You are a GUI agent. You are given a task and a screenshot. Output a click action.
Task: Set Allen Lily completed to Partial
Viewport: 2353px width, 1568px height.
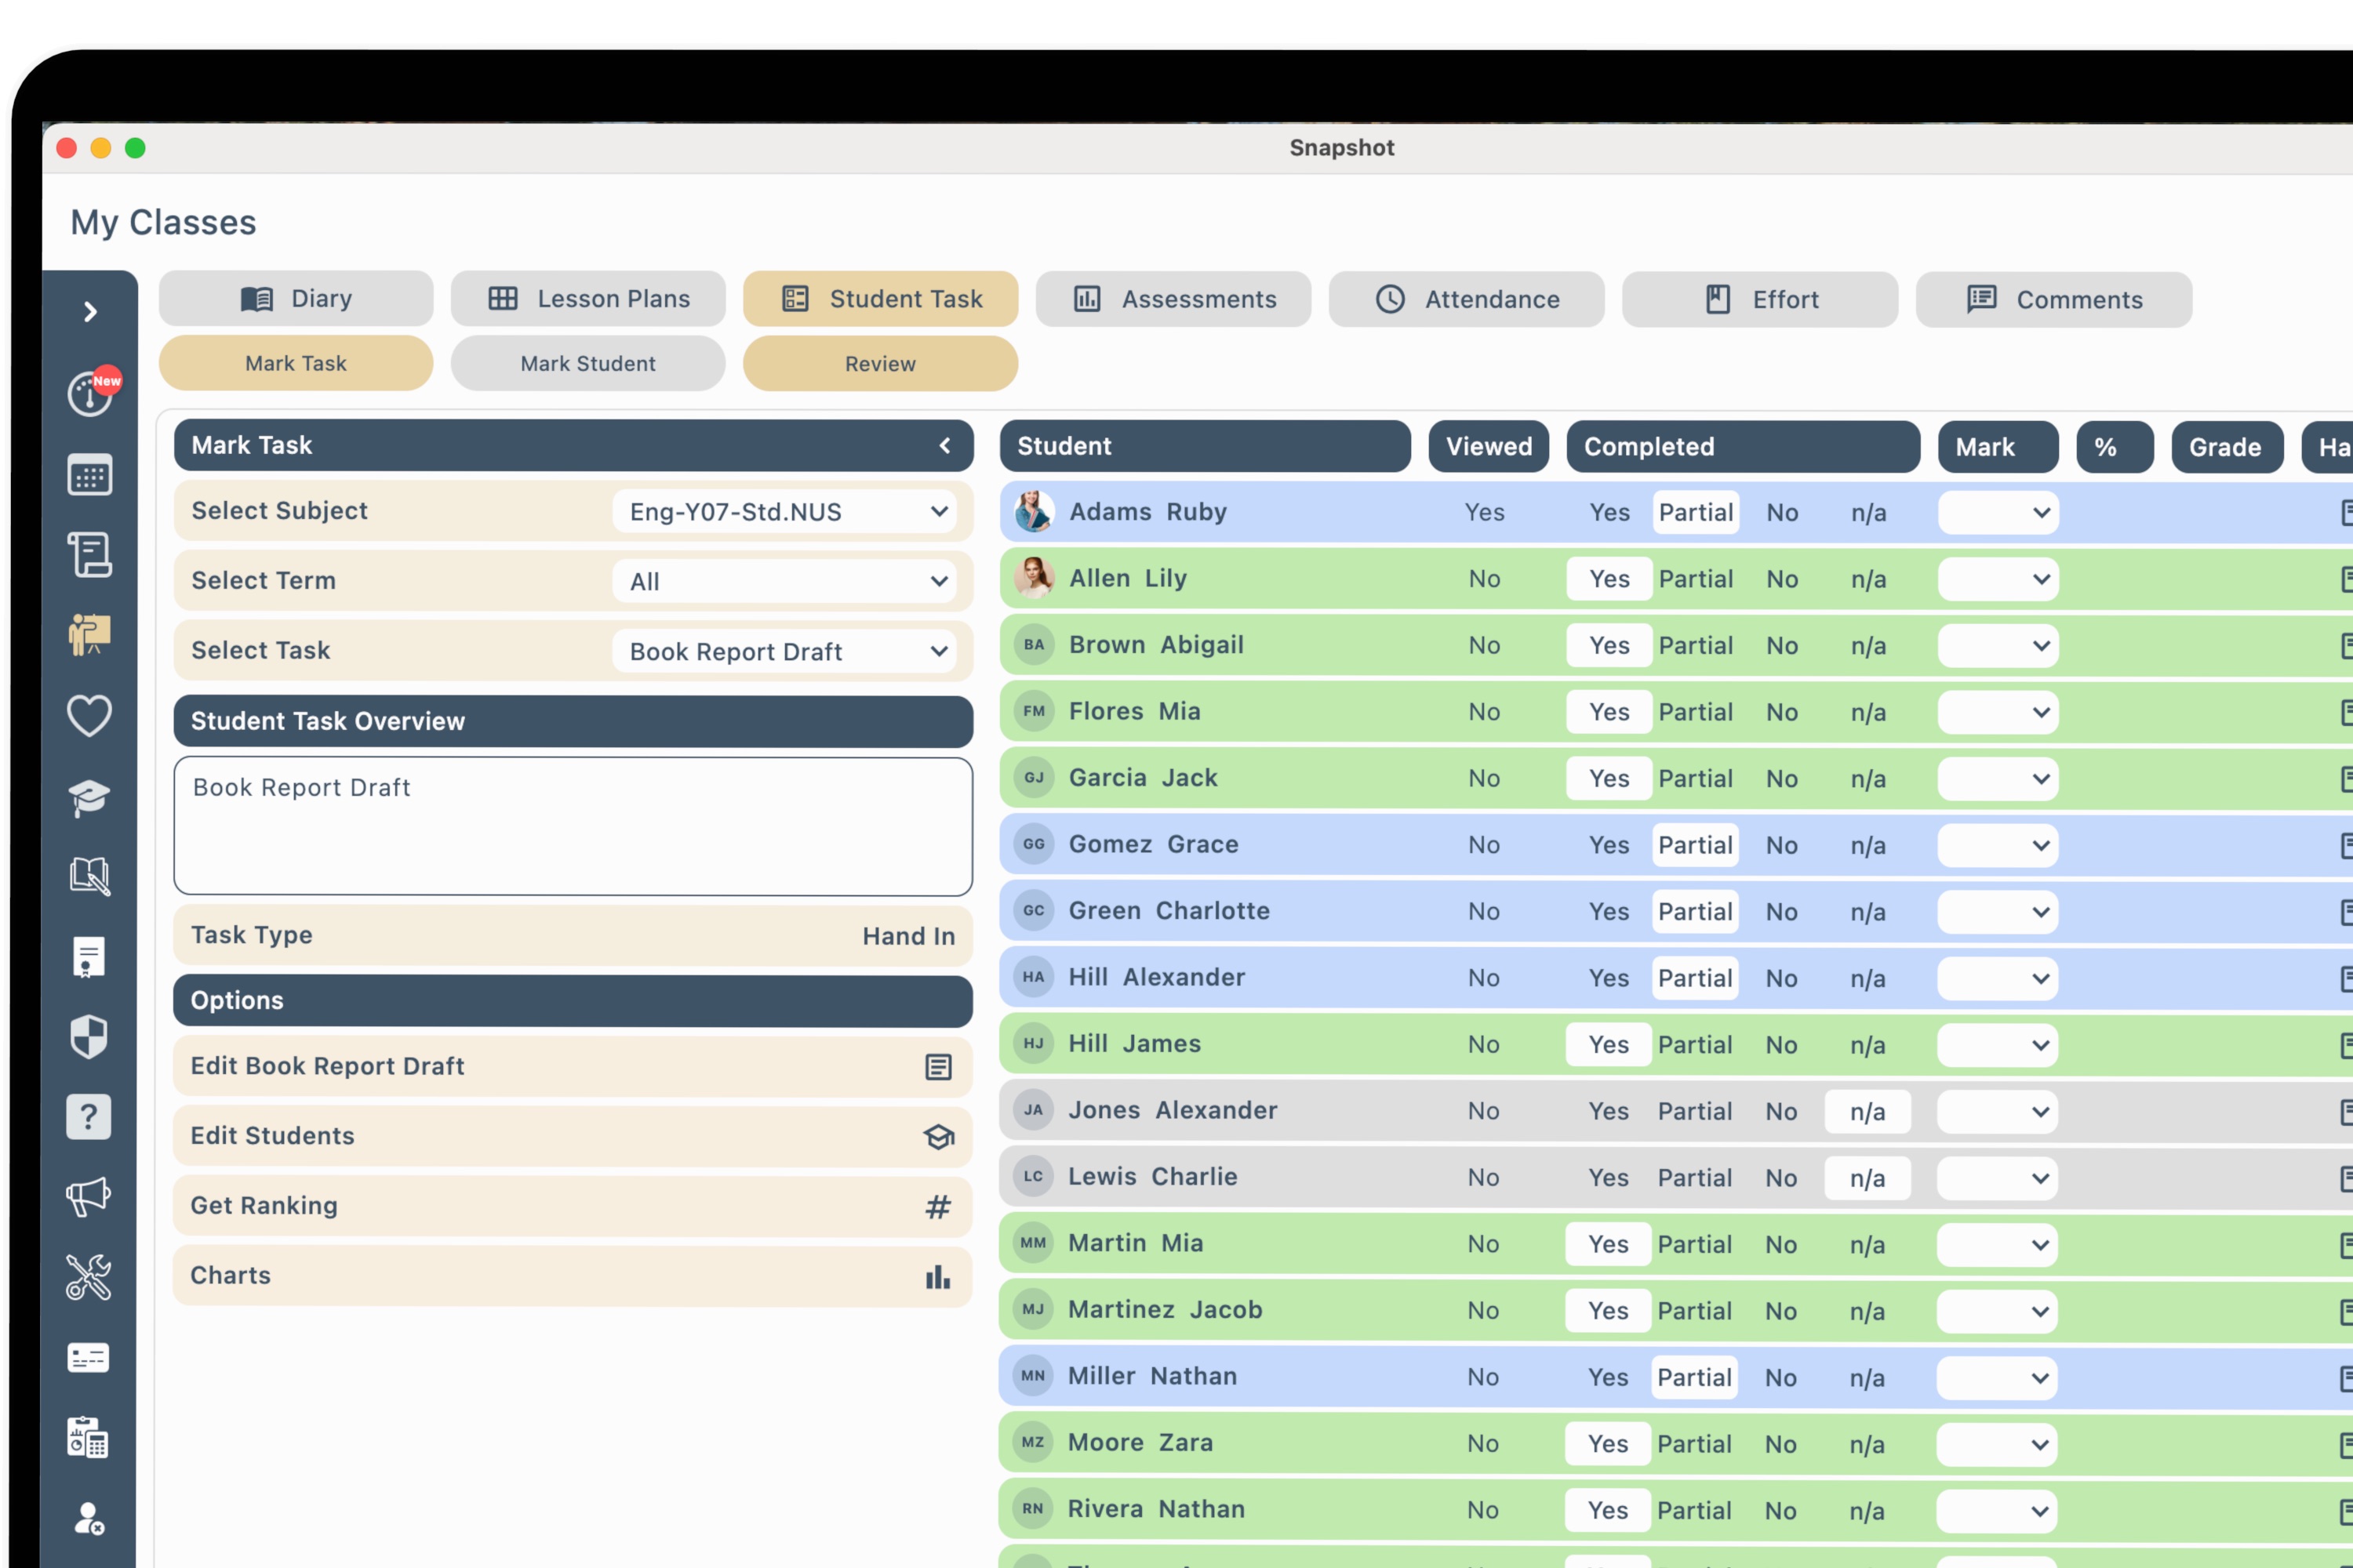tap(1696, 579)
